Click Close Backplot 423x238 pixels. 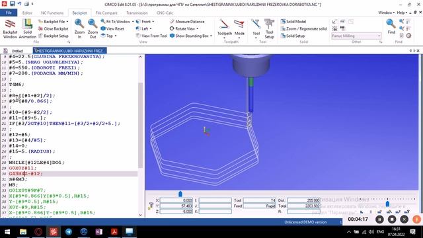[x=53, y=28]
